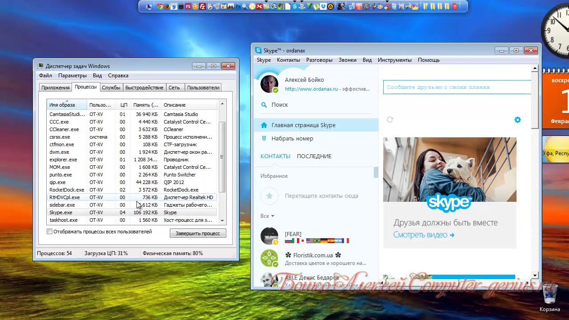Screen dimensions: 569x320
Task: Click the Skype refresh circular arrow icon
Action: click(x=390, y=120)
